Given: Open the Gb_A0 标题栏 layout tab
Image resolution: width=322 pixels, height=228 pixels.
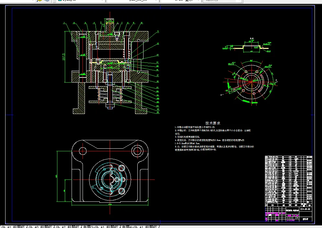Looking at the screenshot, I should pyautogui.click(x=40, y=227).
